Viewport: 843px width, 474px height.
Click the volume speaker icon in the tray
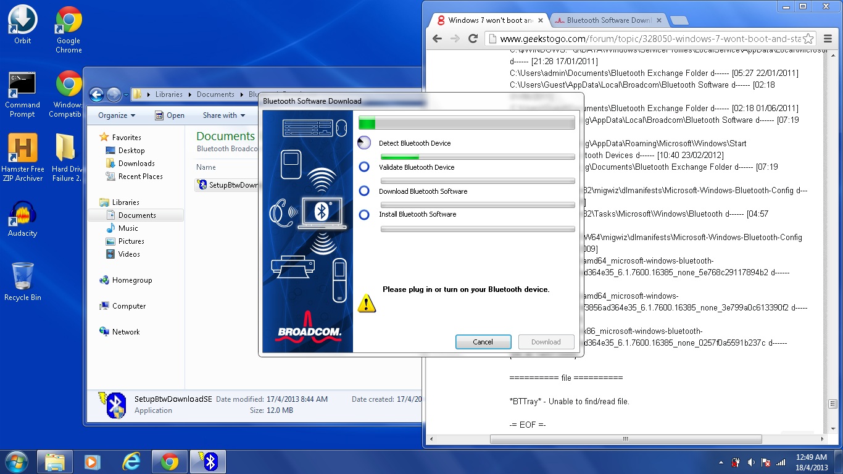point(751,462)
